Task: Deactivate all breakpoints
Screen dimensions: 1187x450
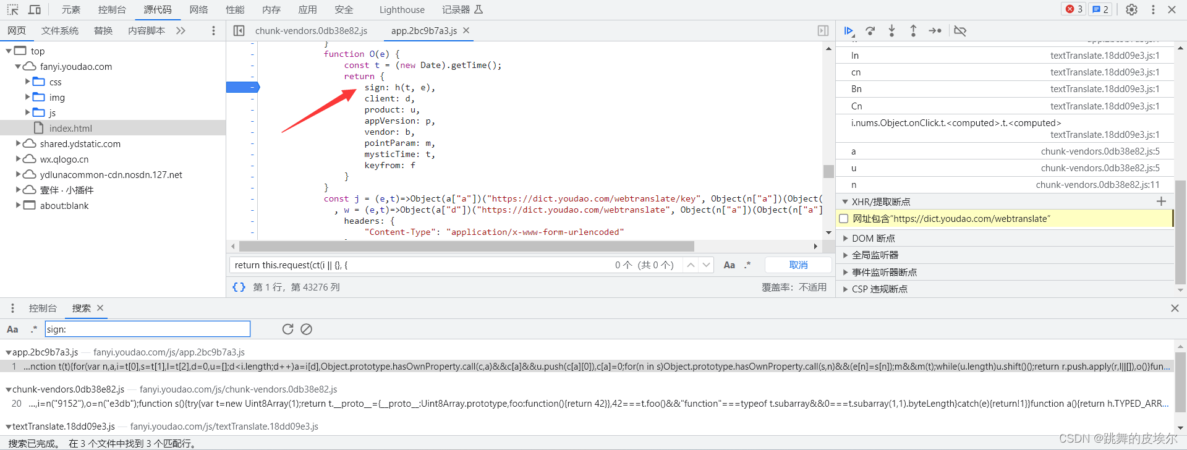Action: tap(960, 31)
